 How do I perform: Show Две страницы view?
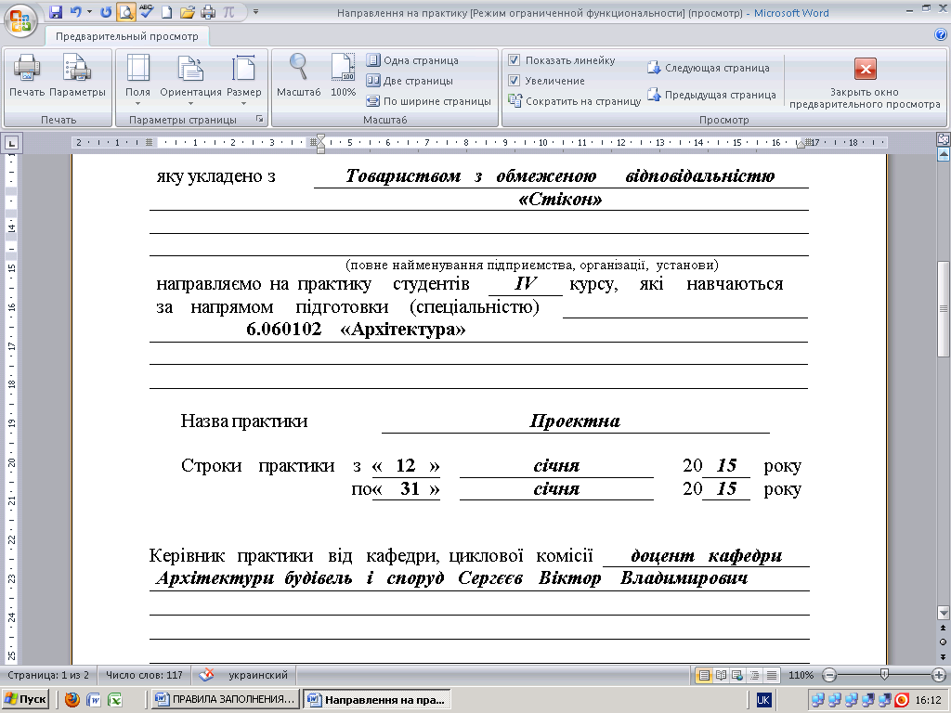pos(410,81)
